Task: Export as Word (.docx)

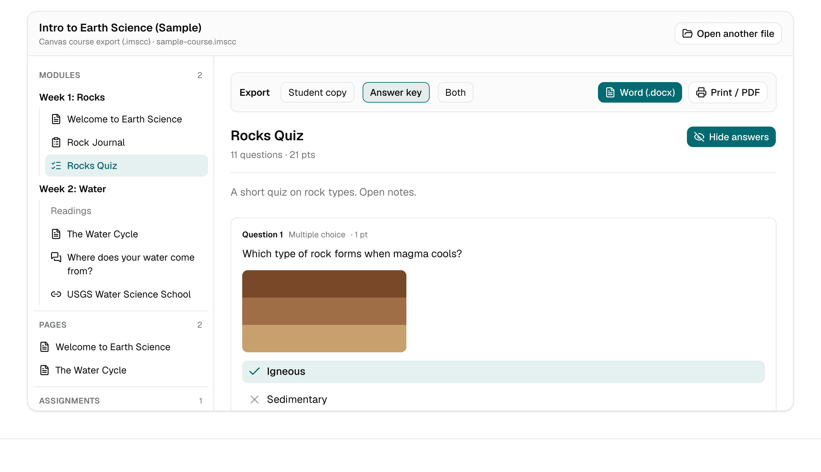Action: tap(640, 92)
